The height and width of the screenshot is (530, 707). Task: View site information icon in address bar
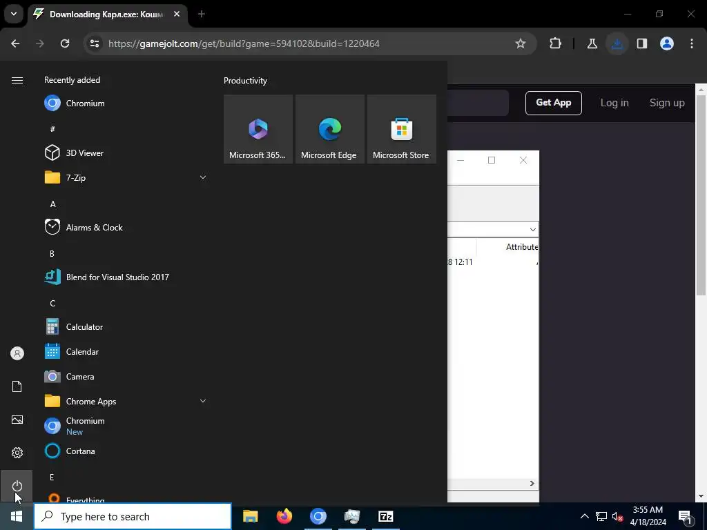pyautogui.click(x=94, y=43)
